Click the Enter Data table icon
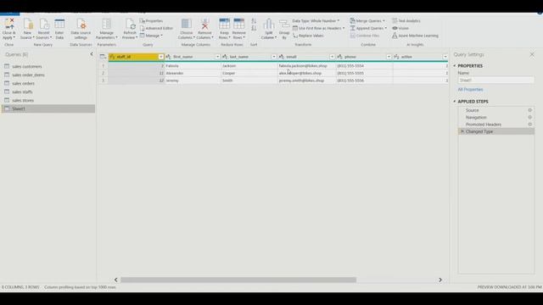Screen dimensions: 543x305 (x=59, y=24)
